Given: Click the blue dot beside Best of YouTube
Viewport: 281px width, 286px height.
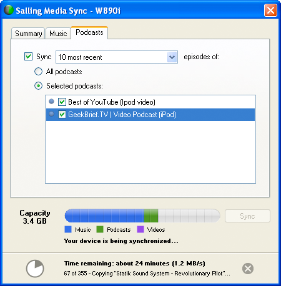Looking at the screenshot, I should pyautogui.click(x=51, y=102).
